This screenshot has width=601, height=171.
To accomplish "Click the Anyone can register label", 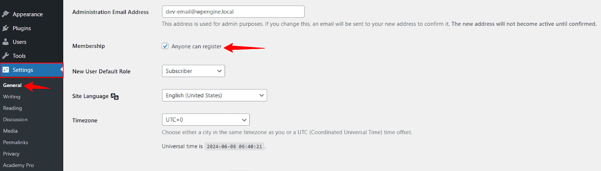I will 196,46.
